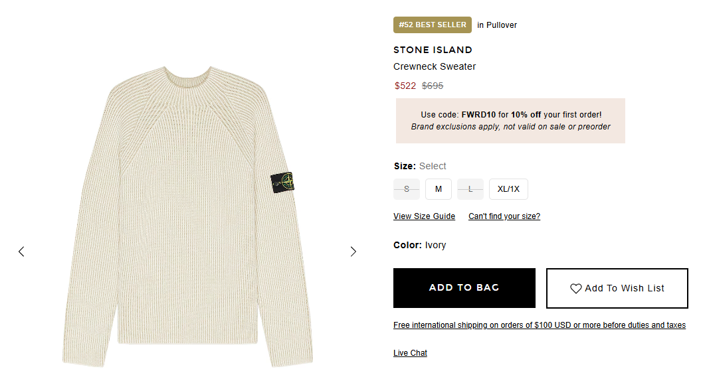701x377 pixels.
Task: Click the FWRD10 promo code banner
Action: [510, 121]
